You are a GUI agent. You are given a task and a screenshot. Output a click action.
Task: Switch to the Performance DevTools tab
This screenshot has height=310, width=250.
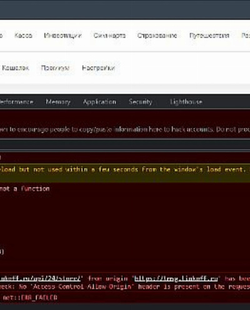[x=16, y=102]
